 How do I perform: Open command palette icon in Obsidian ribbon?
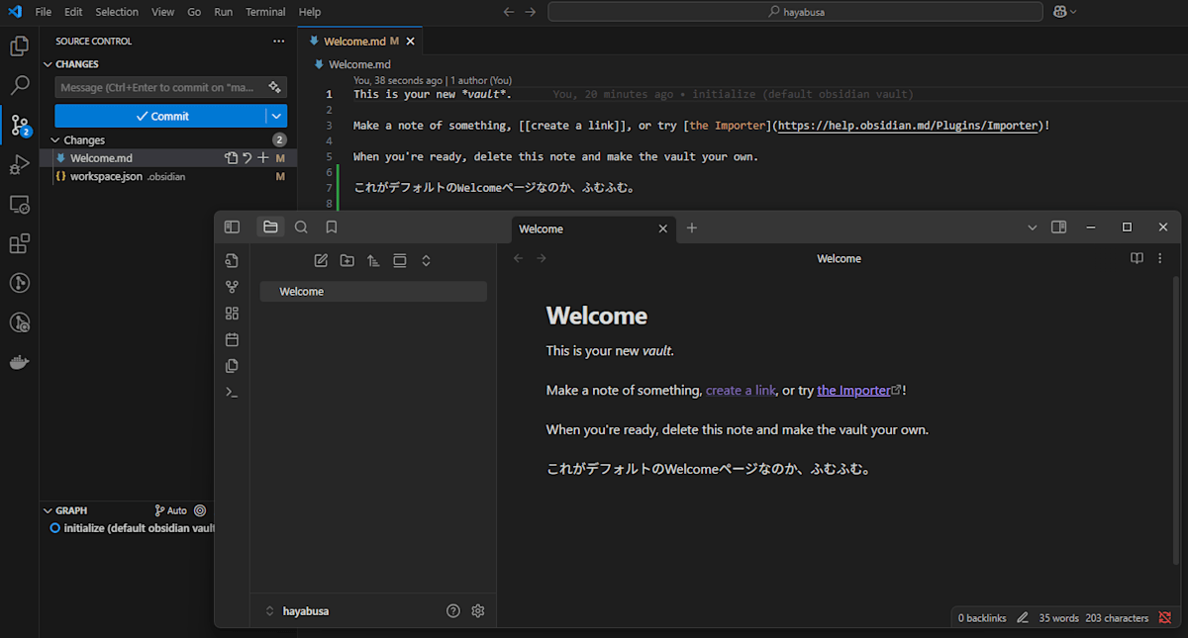[232, 392]
